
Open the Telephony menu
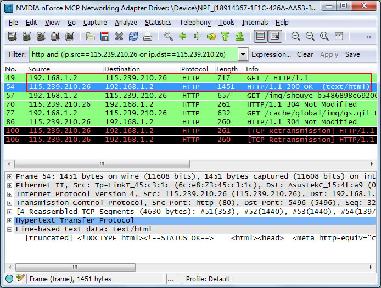point(195,23)
